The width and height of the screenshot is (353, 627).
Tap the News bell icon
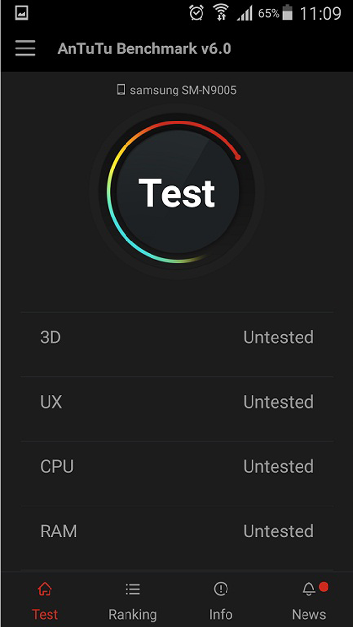(x=309, y=589)
